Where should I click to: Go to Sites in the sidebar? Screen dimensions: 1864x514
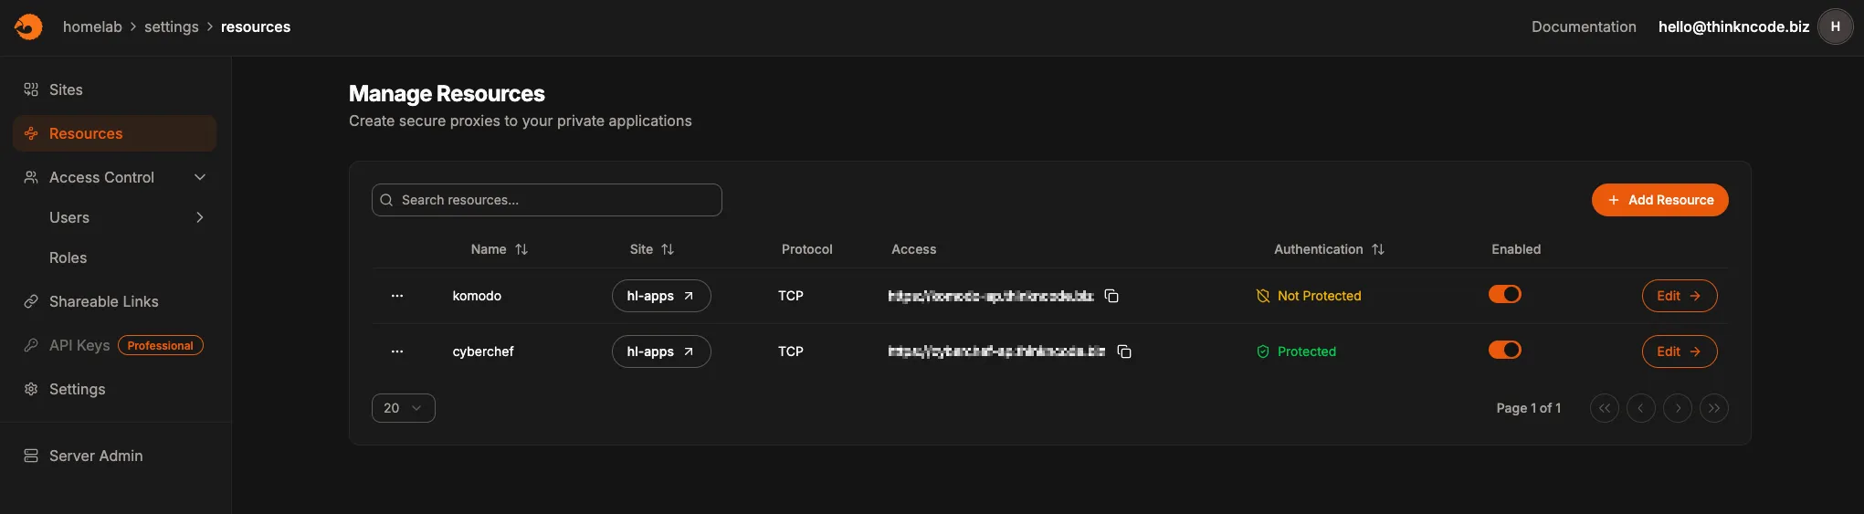point(66,89)
